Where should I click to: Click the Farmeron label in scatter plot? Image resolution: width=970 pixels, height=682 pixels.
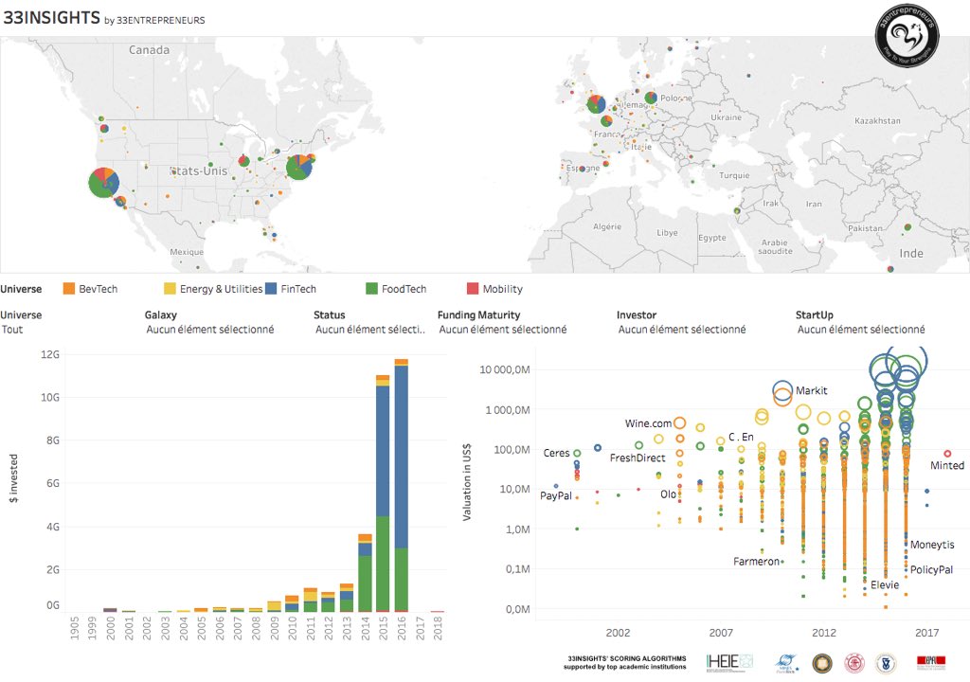[x=756, y=562]
